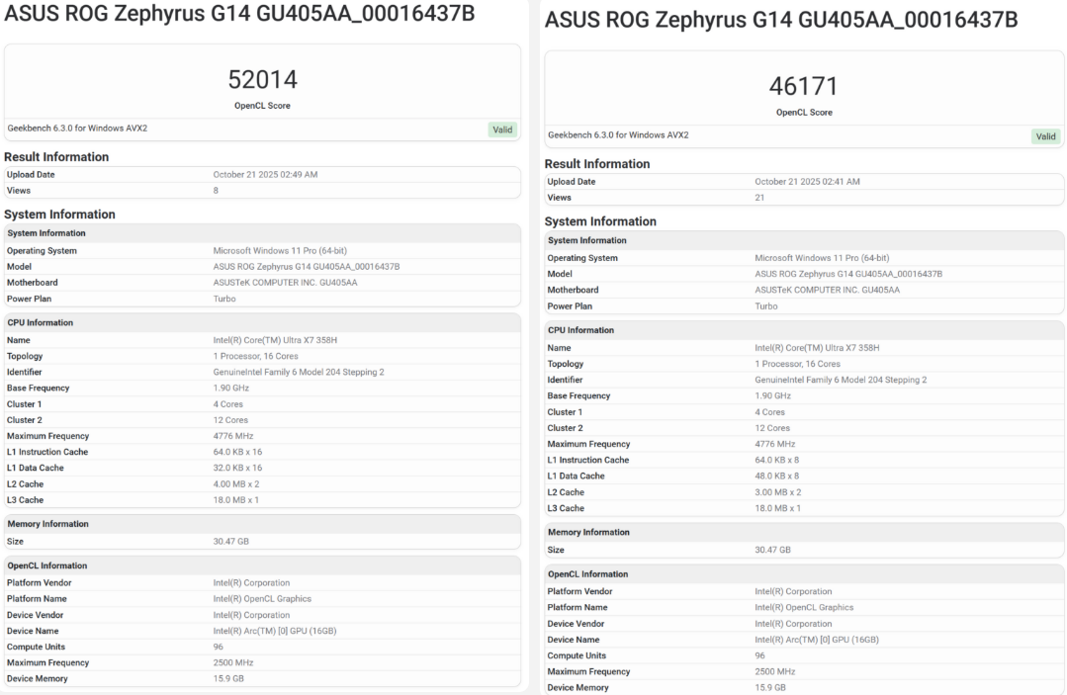Click the L2 Cache value 4.00 MB x 2

236,484
